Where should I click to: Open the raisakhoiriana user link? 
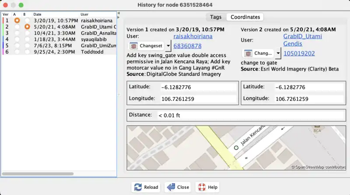pyautogui.click(x=192, y=36)
